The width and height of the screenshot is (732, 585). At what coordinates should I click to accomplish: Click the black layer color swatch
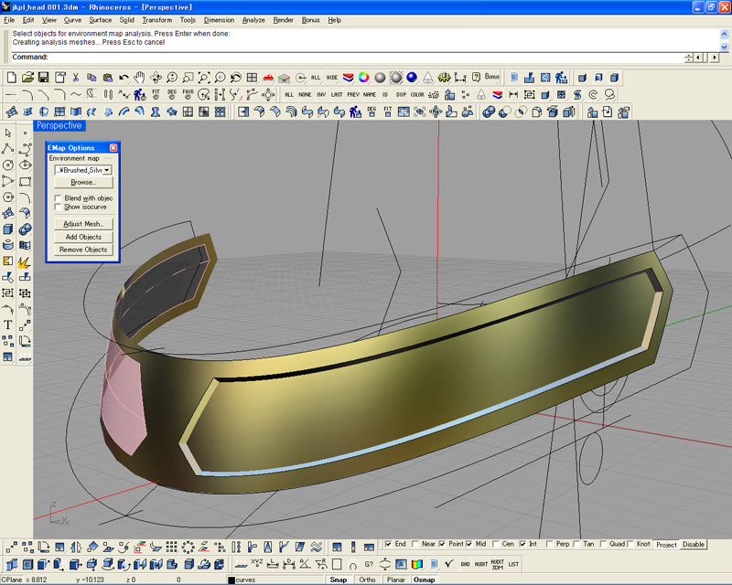231,580
